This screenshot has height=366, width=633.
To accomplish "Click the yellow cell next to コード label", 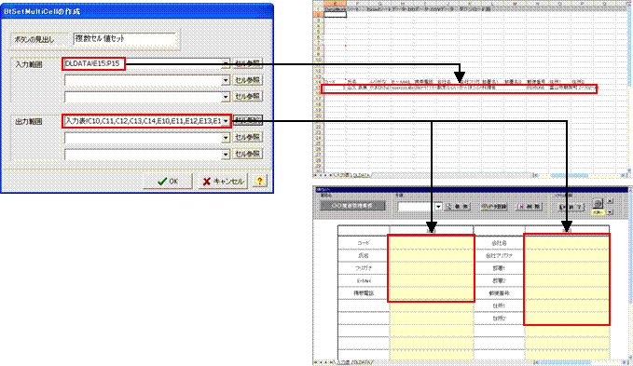I will (431, 243).
